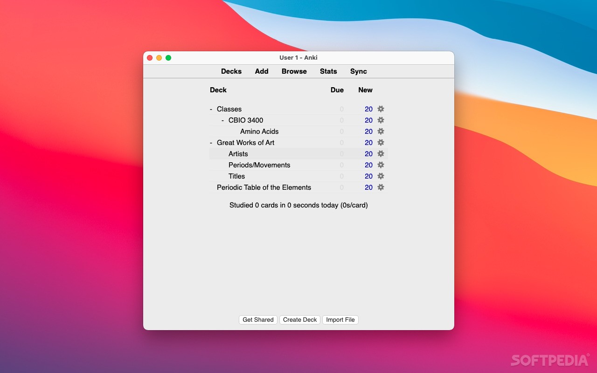
Task: Click the studied cards today summary text
Action: [x=298, y=205]
